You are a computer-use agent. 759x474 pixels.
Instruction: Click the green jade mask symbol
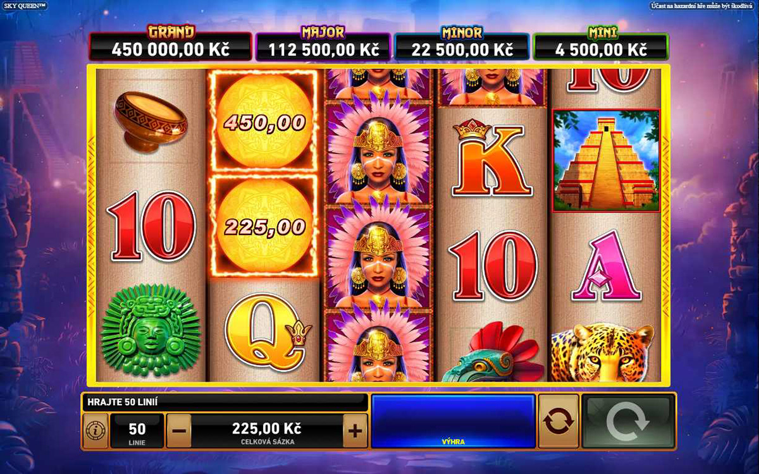(151, 331)
